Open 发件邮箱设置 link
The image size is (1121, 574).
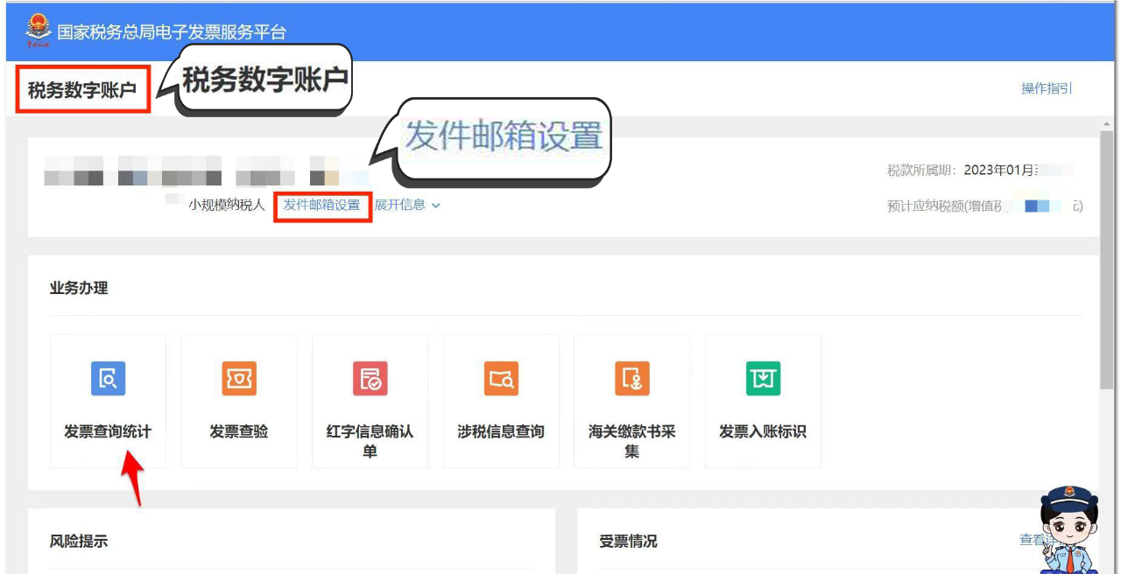[321, 205]
